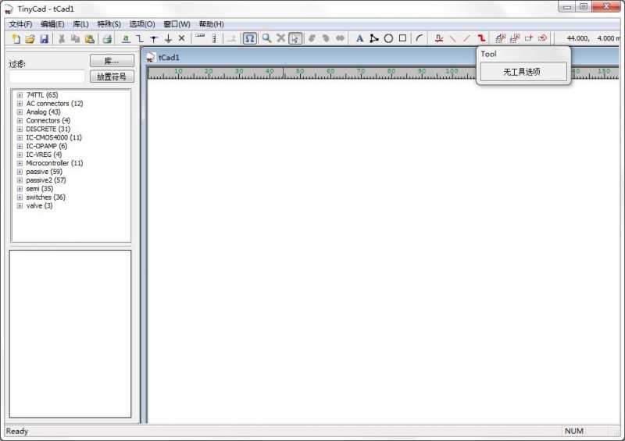Expand the IC-OPAMP (6) library
Viewport: 625px width, 441px height.
click(20, 146)
